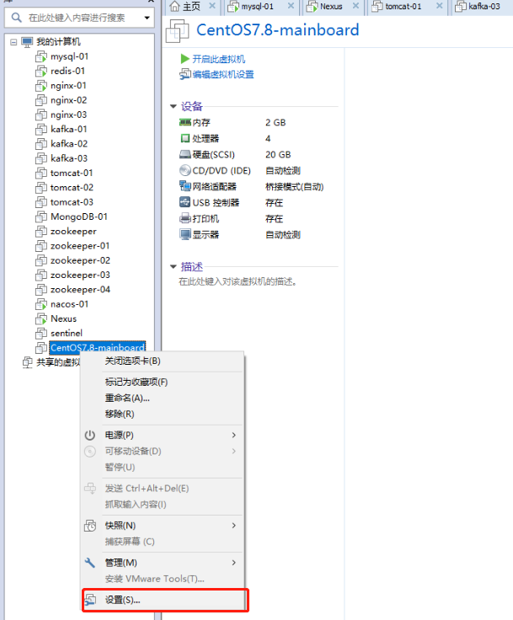513x620 pixels.
Task: Close the mysql-01 tab
Action: point(291,6)
